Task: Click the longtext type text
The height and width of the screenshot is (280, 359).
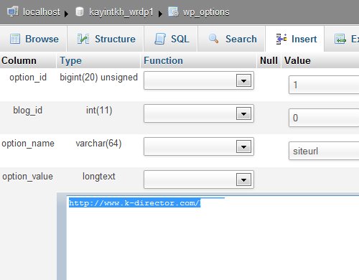Action: [99, 177]
